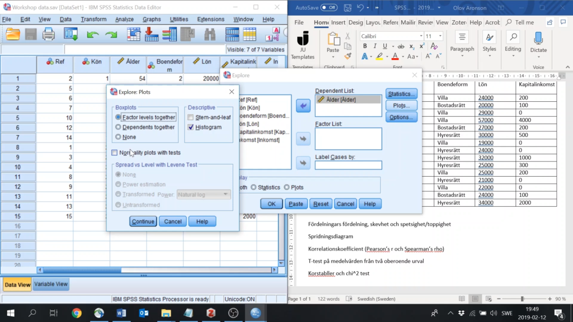Click the Increase Font Size icon

[x=428, y=56]
